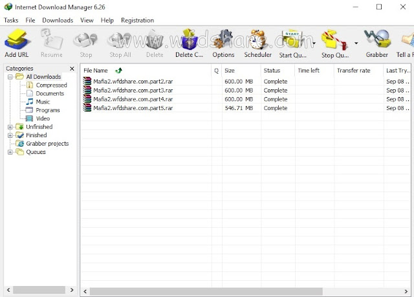Click Complete status of part2.rar
The image size is (414, 297).
[x=276, y=82]
